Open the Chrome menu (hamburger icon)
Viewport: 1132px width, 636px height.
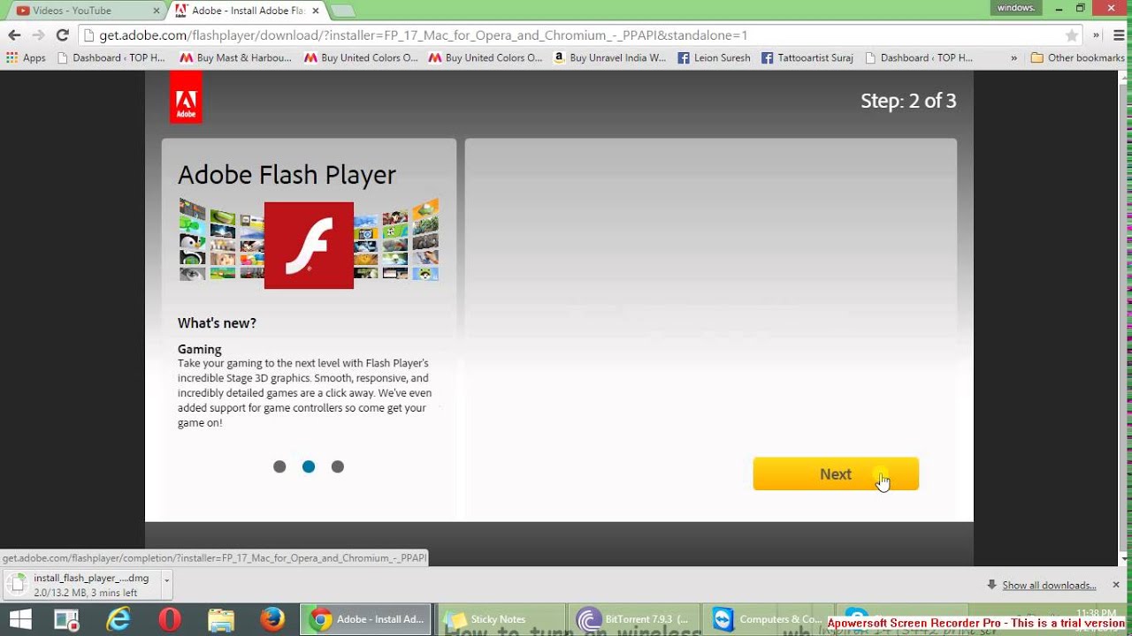[x=1118, y=35]
